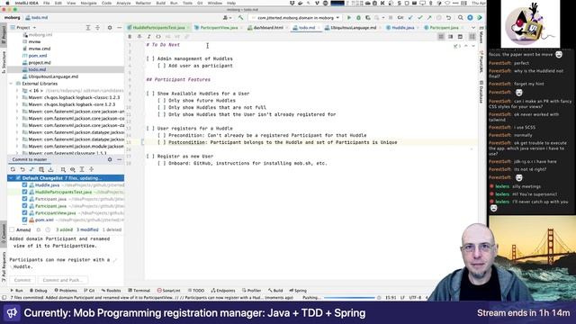Image resolution: width=576 pixels, height=324 pixels.
Task: Open the Database tool window on the right edge
Action: point(481,92)
